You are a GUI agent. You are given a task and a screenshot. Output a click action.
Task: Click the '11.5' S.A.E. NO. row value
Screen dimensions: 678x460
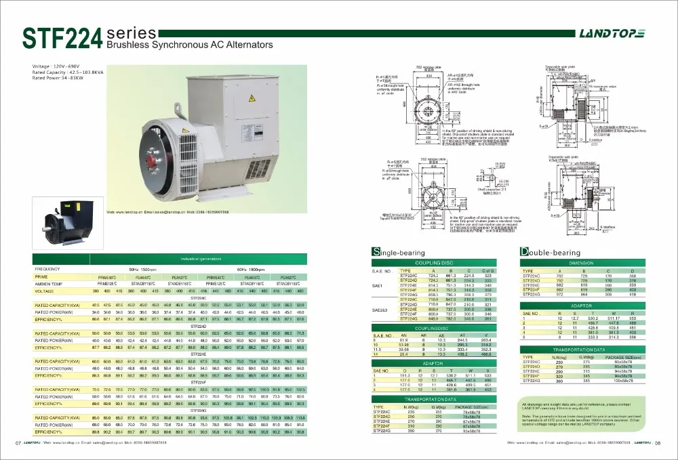pyautogui.click(x=376, y=350)
